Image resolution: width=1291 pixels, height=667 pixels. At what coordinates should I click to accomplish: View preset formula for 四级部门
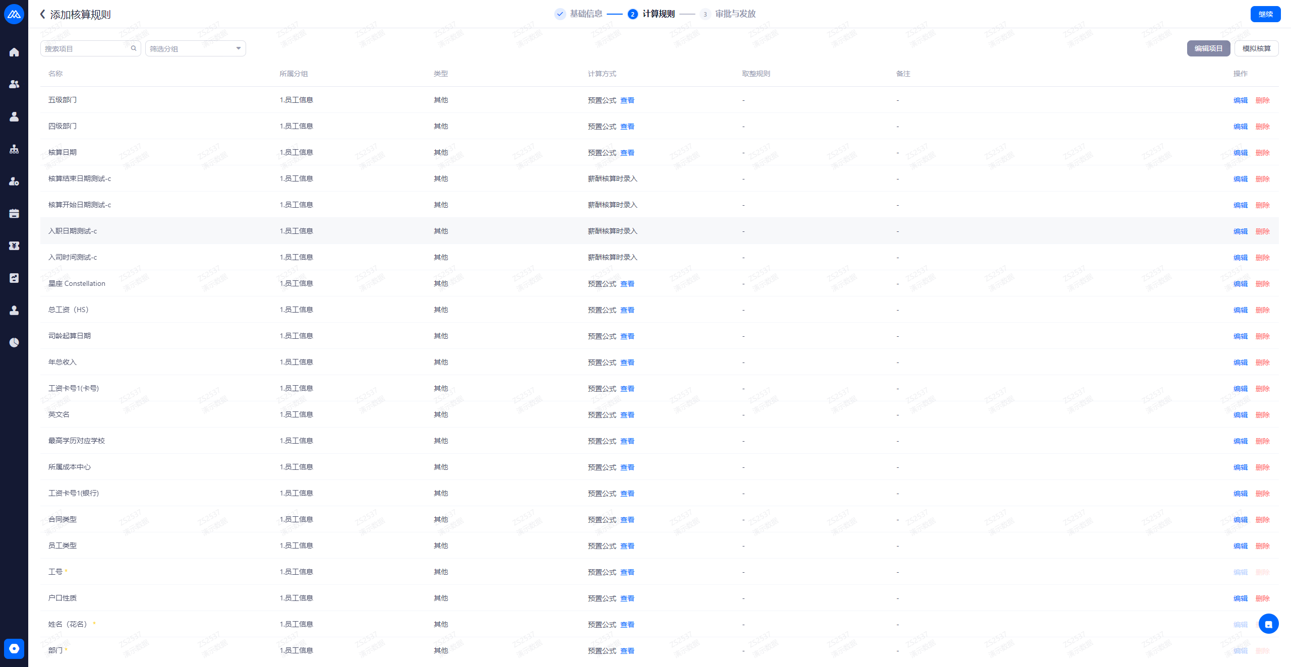click(x=627, y=127)
